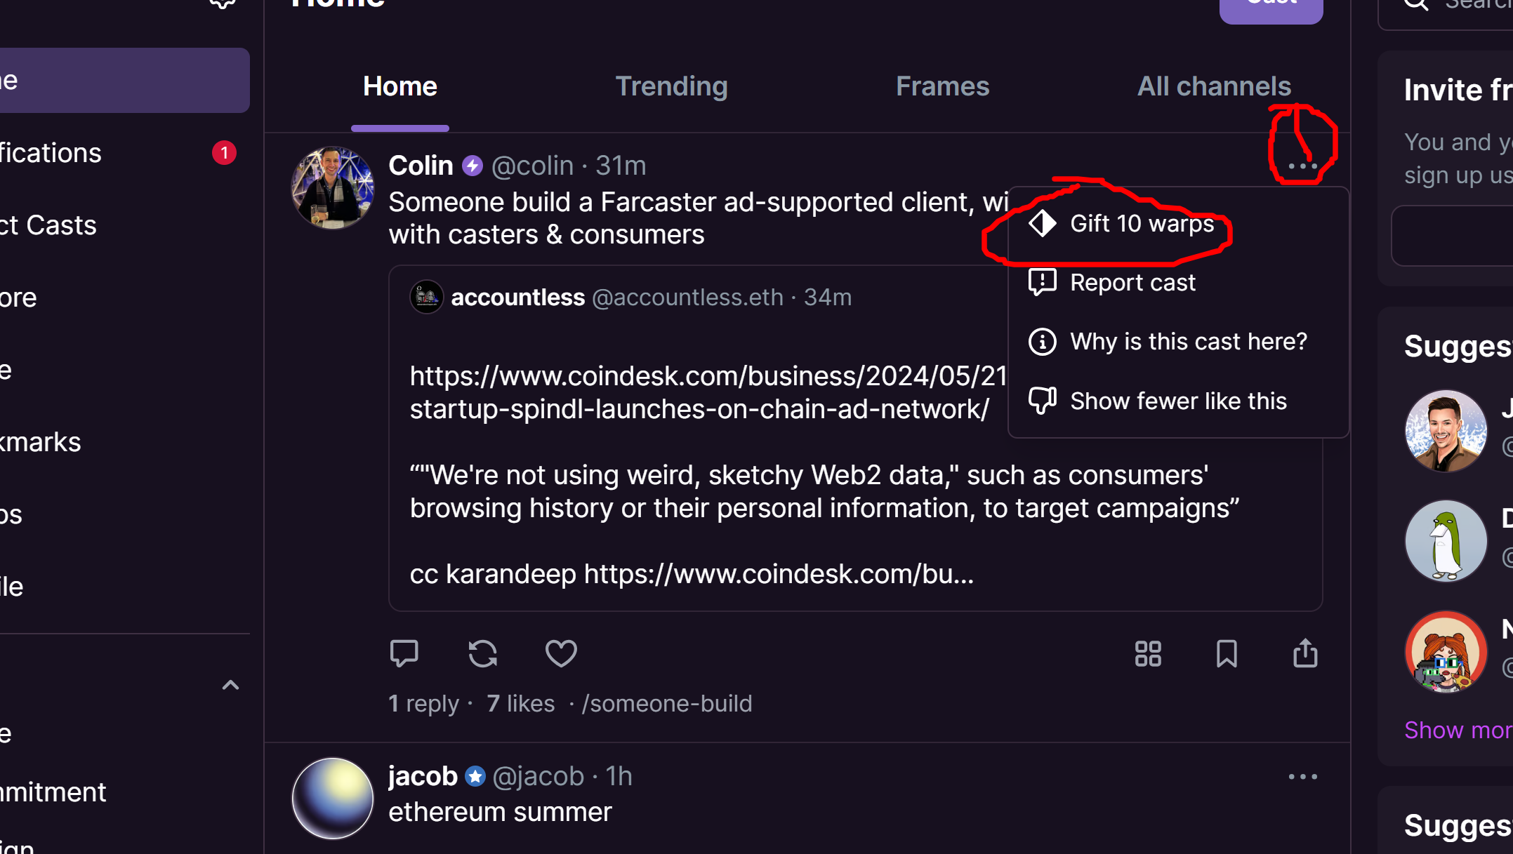Viewport: 1513px width, 854px height.
Task: Open Colin's profile picture
Action: [x=333, y=187]
